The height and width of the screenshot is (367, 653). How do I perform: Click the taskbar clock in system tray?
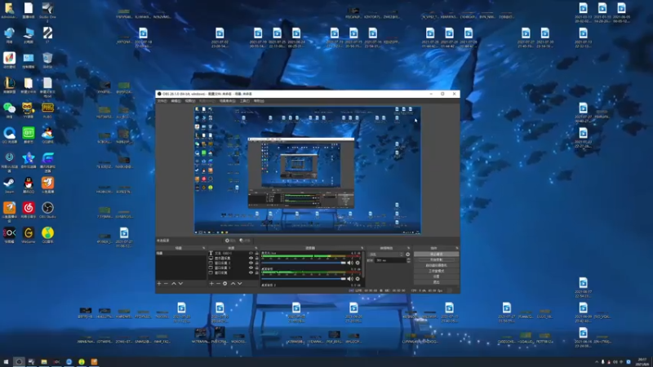click(642, 361)
